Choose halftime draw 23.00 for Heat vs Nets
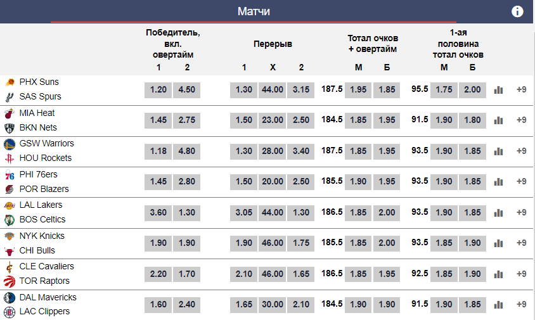This screenshot has width=535, height=320. click(x=273, y=120)
